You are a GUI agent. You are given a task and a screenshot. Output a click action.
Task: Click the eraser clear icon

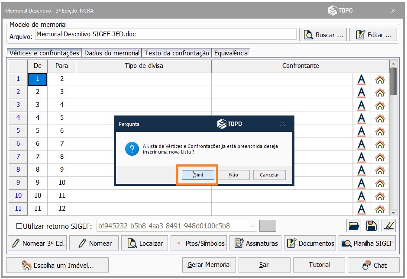tap(388, 226)
